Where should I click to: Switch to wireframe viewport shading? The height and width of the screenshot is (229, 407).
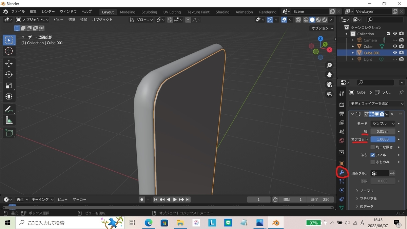306,20
